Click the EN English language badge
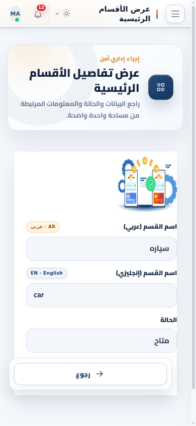 pos(47,273)
